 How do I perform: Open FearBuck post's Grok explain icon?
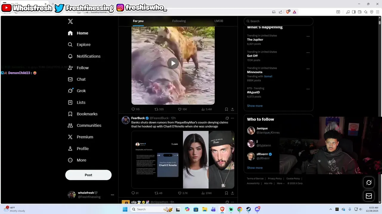point(227,118)
